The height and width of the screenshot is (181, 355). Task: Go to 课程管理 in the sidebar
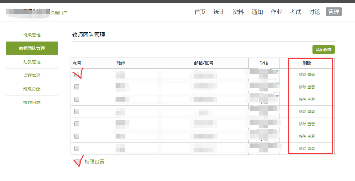coord(32,75)
